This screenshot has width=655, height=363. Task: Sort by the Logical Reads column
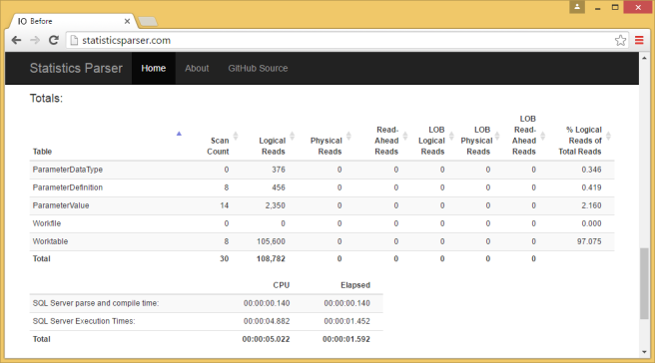274,146
